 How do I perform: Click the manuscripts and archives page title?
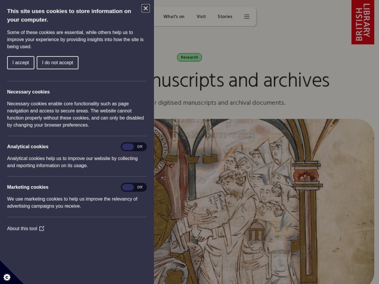coord(242,80)
